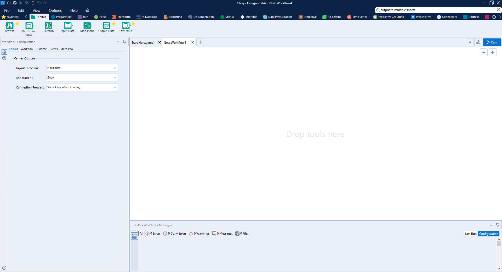Open the Annotations dropdown
502x272 pixels.
(82, 77)
